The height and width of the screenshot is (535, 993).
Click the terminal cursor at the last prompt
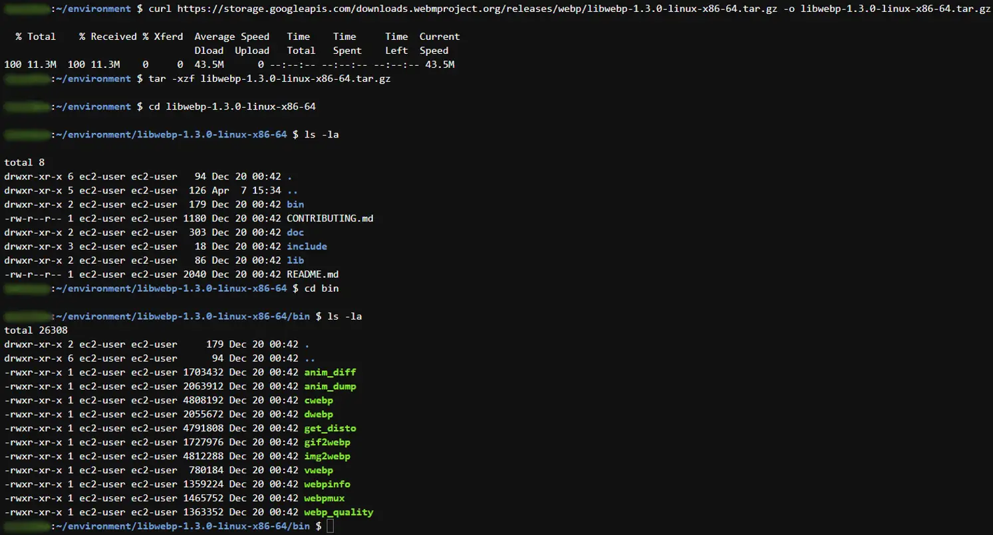pos(331,526)
